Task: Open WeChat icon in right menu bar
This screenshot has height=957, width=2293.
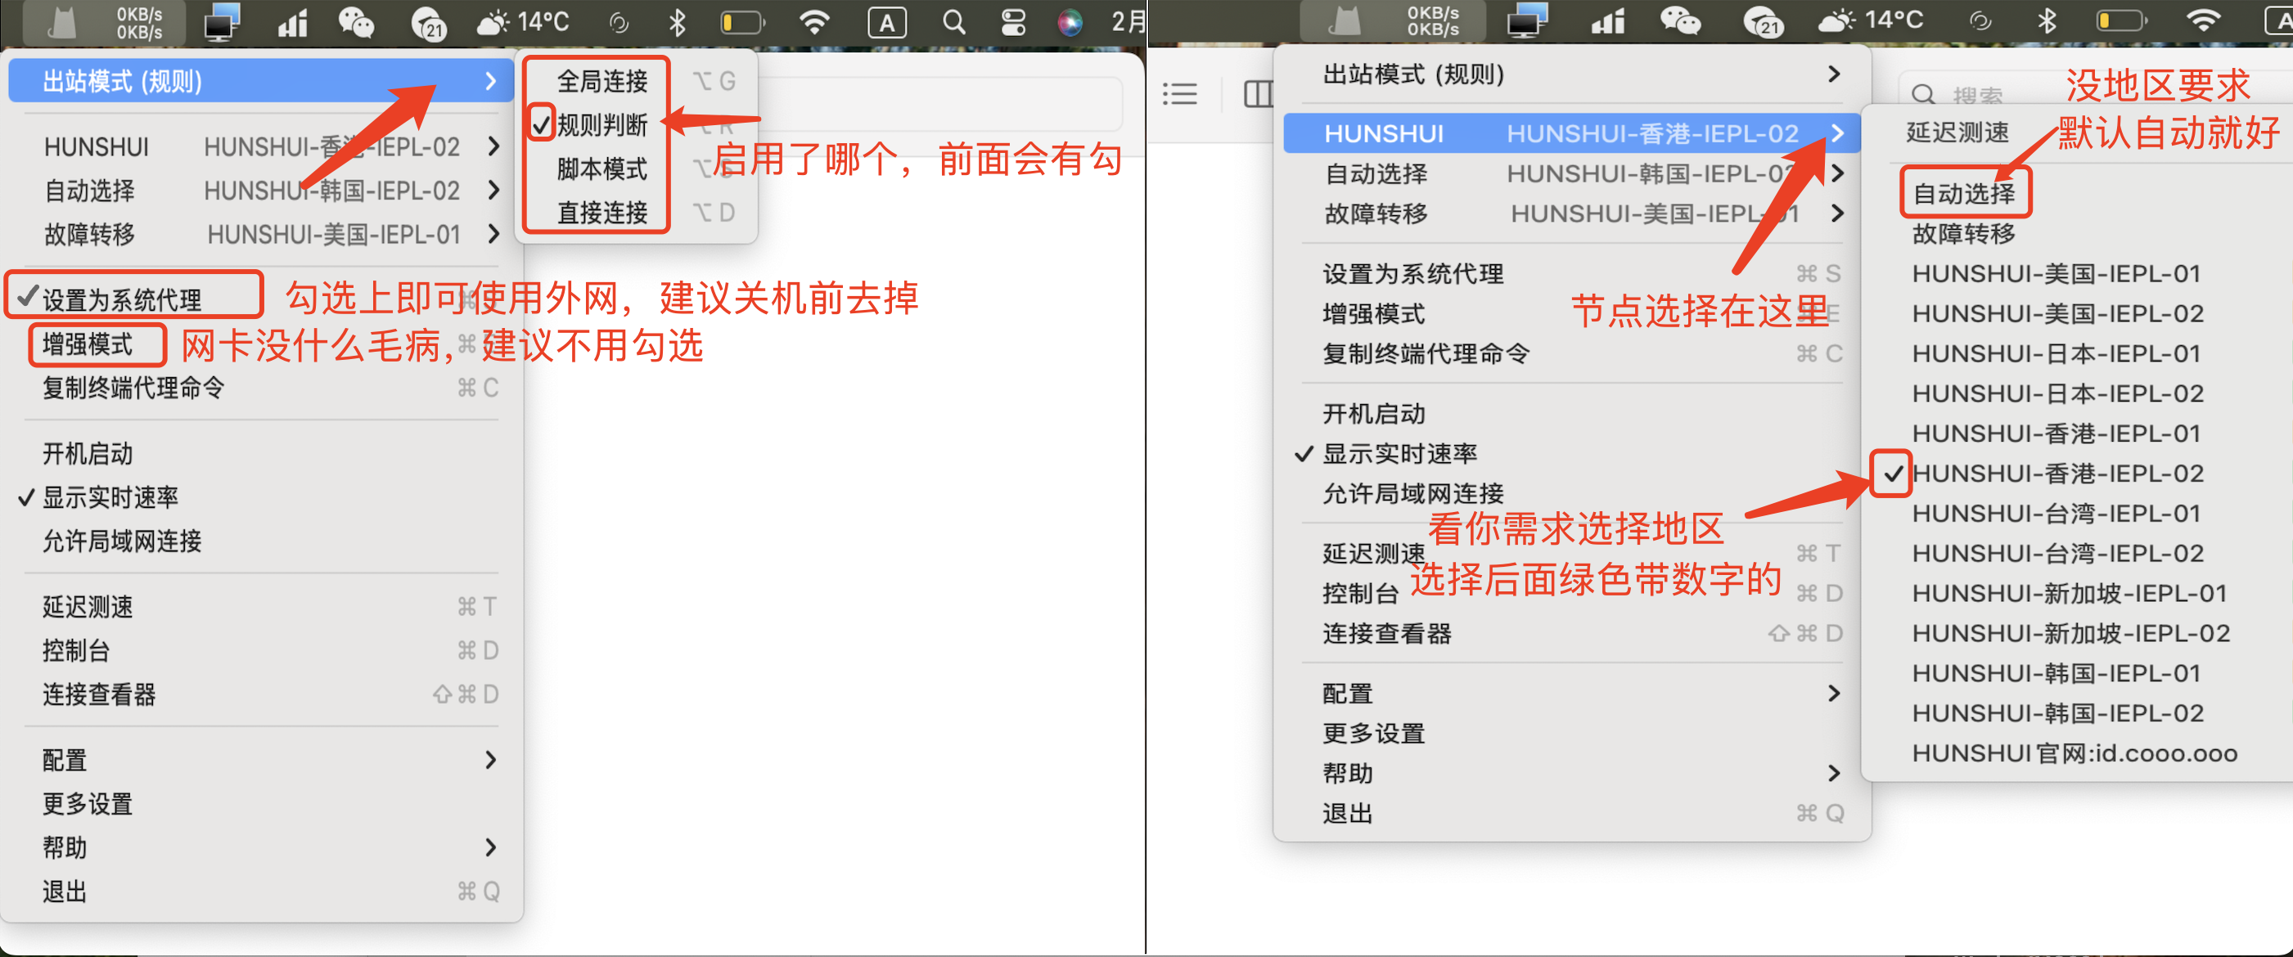Action: [1681, 20]
